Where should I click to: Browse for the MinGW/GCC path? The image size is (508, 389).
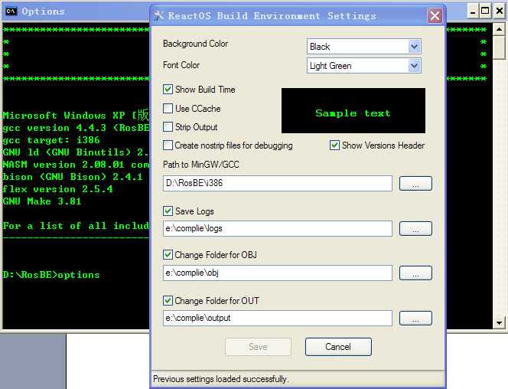pos(415,184)
